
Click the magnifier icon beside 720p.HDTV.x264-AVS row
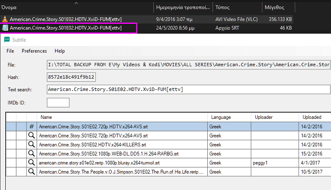pyautogui.click(x=31, y=135)
